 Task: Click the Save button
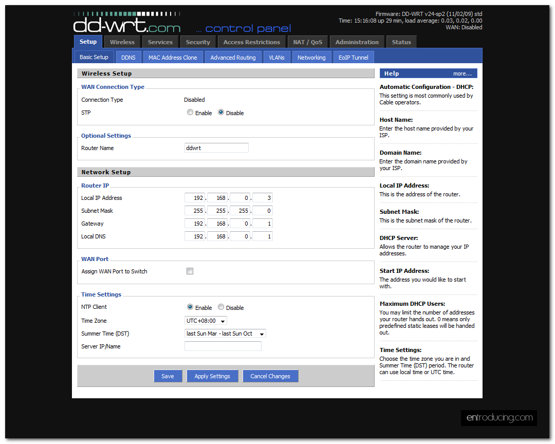168,376
